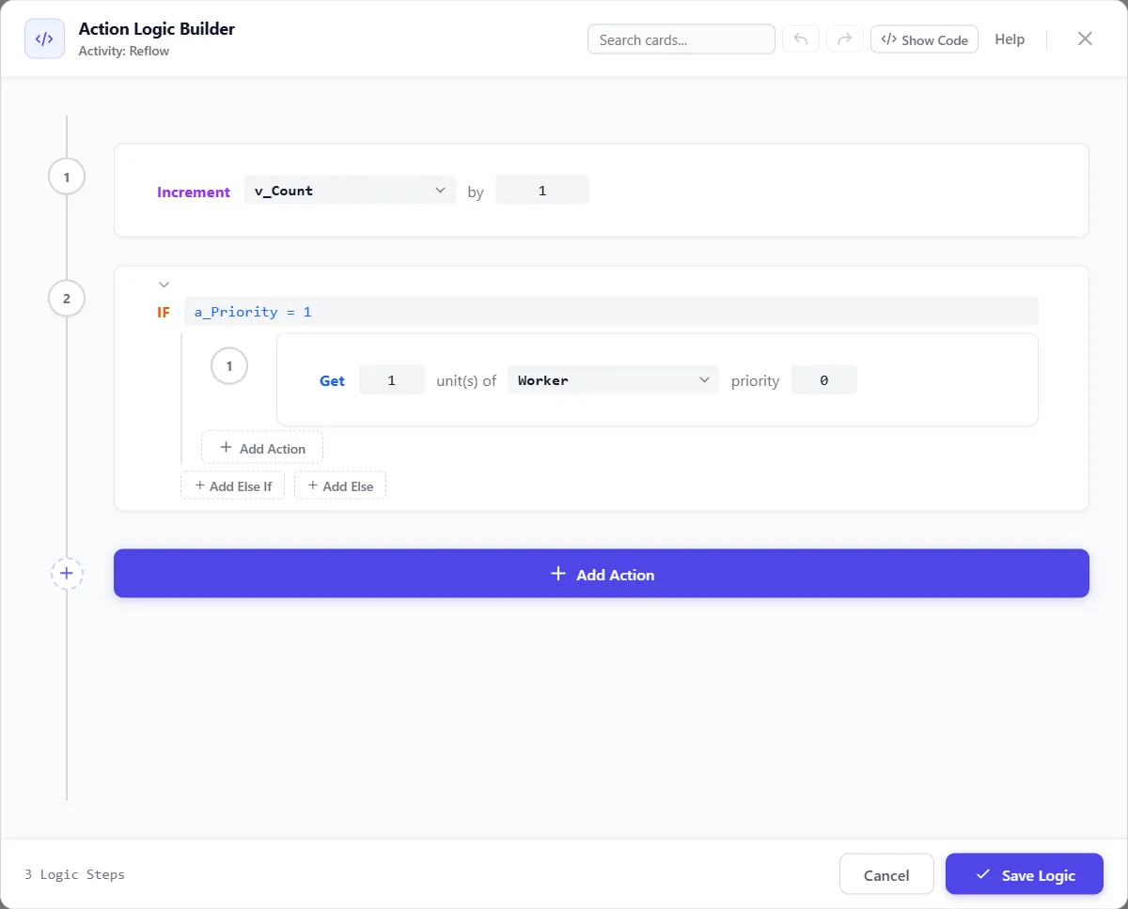The height and width of the screenshot is (909, 1128).
Task: Select step 2 circle on timeline
Action: (67, 299)
